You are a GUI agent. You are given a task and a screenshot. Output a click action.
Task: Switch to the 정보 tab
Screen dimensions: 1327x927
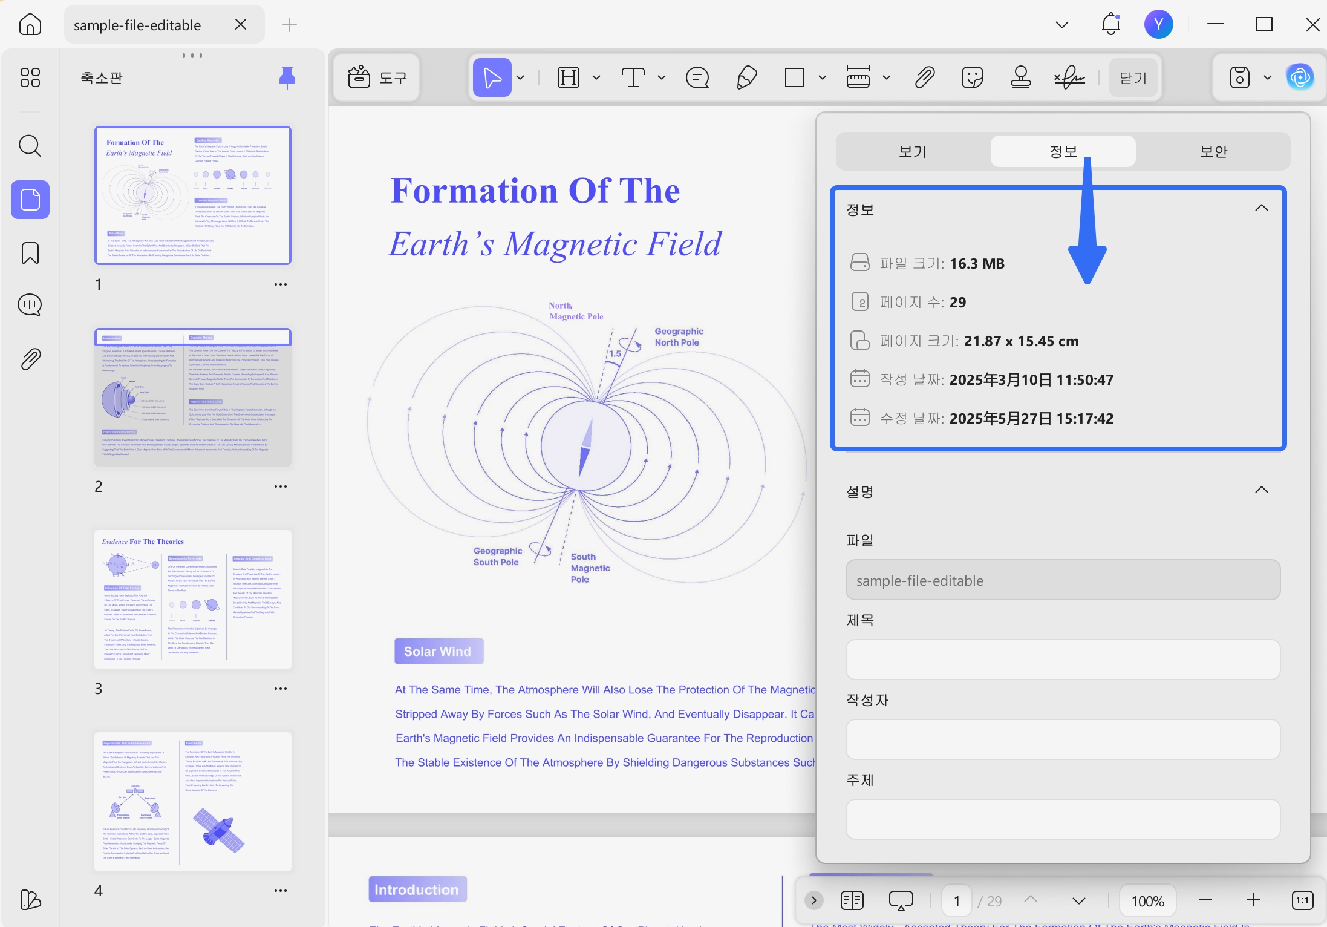1063,151
